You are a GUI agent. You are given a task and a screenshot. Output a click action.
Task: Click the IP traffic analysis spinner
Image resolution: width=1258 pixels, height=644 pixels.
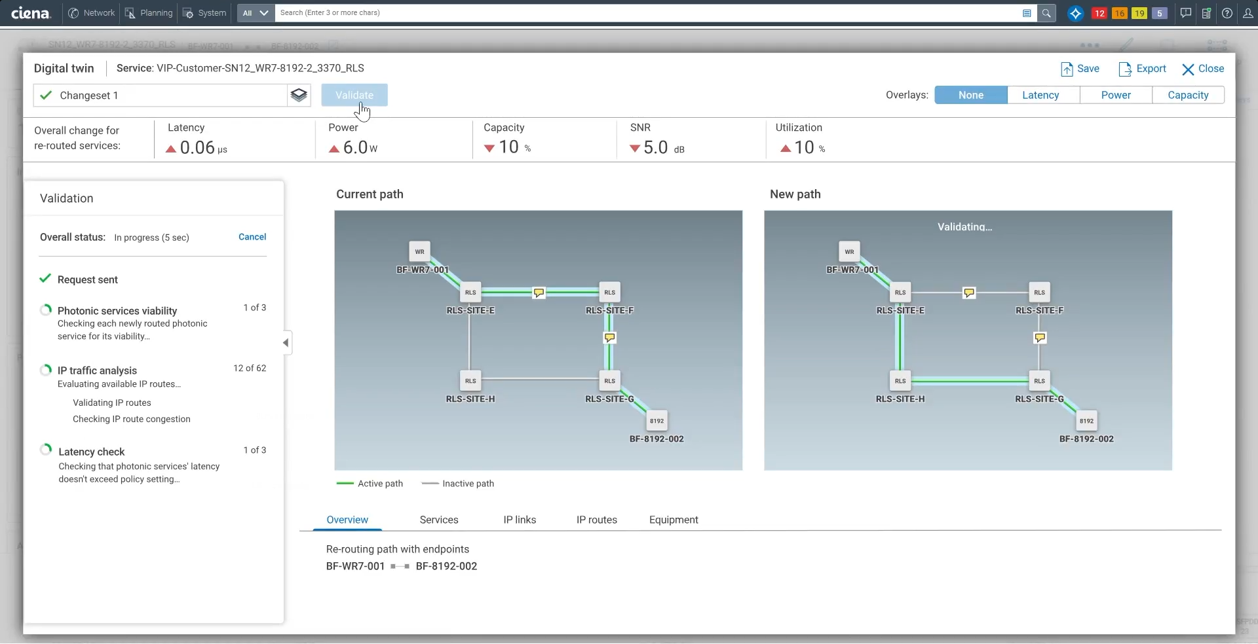(46, 370)
